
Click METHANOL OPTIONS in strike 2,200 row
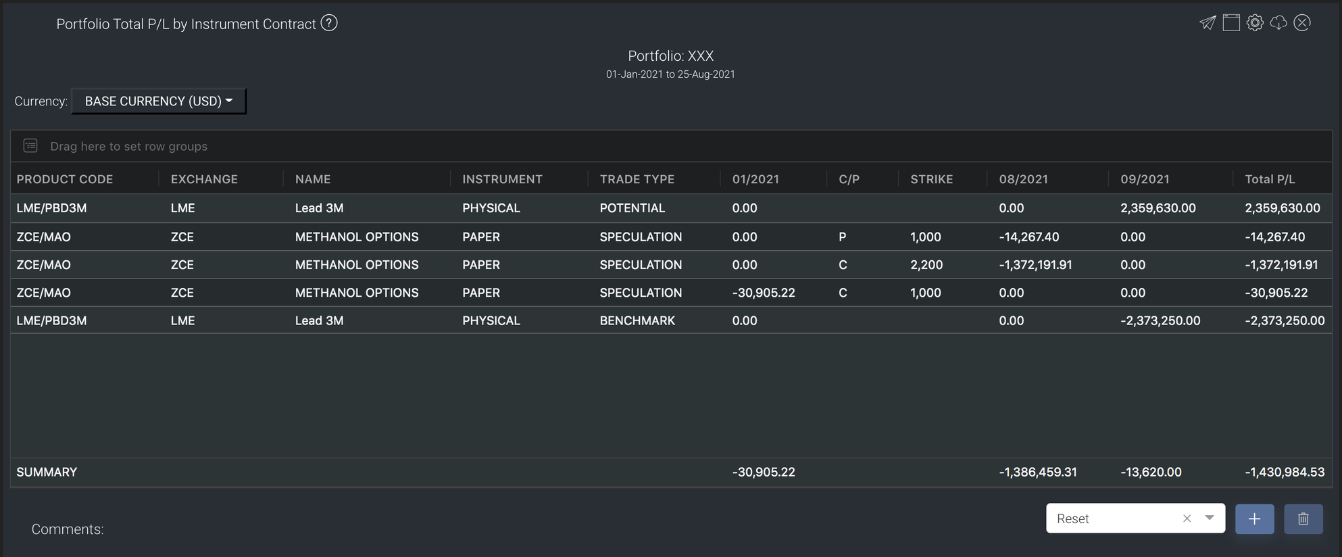pyautogui.click(x=357, y=265)
